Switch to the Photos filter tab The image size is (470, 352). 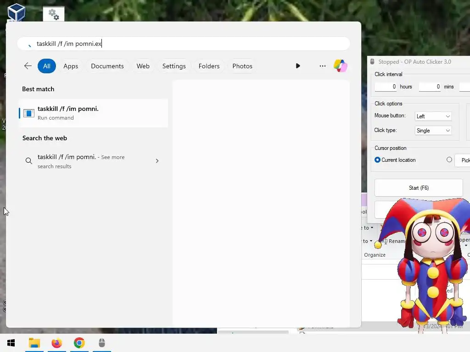(x=242, y=66)
